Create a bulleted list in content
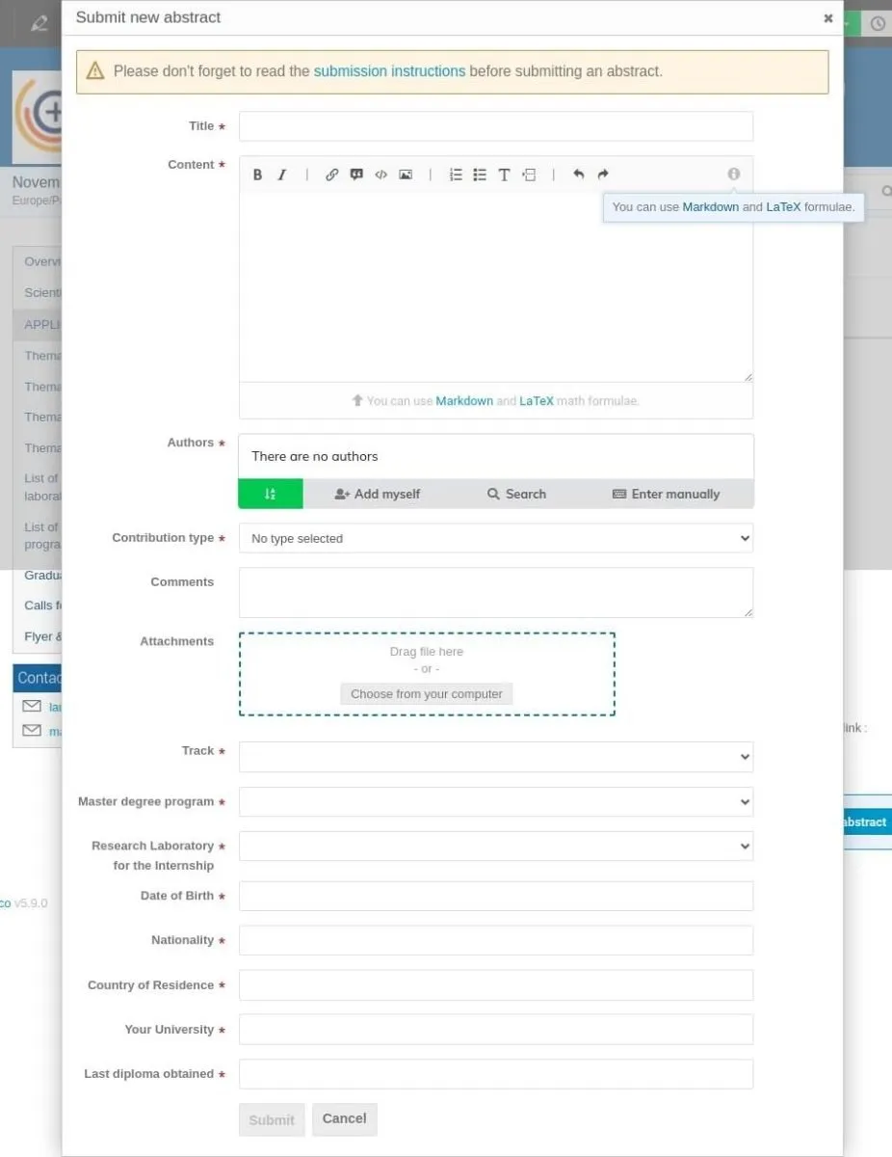This screenshot has height=1157, width=892. (x=480, y=175)
